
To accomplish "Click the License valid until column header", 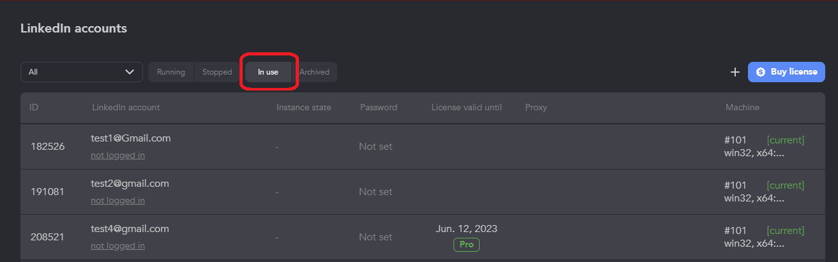I will coord(466,108).
